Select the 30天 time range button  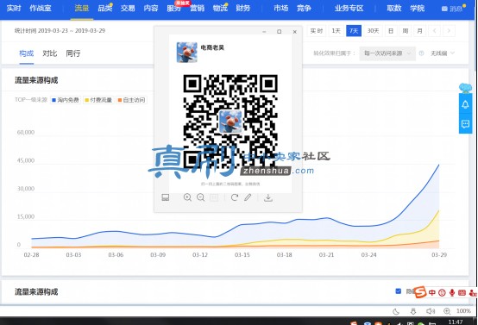click(x=373, y=31)
